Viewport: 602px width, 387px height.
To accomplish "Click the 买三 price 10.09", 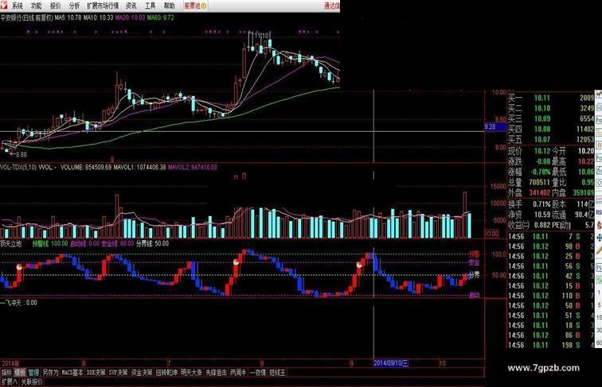I will click(542, 118).
